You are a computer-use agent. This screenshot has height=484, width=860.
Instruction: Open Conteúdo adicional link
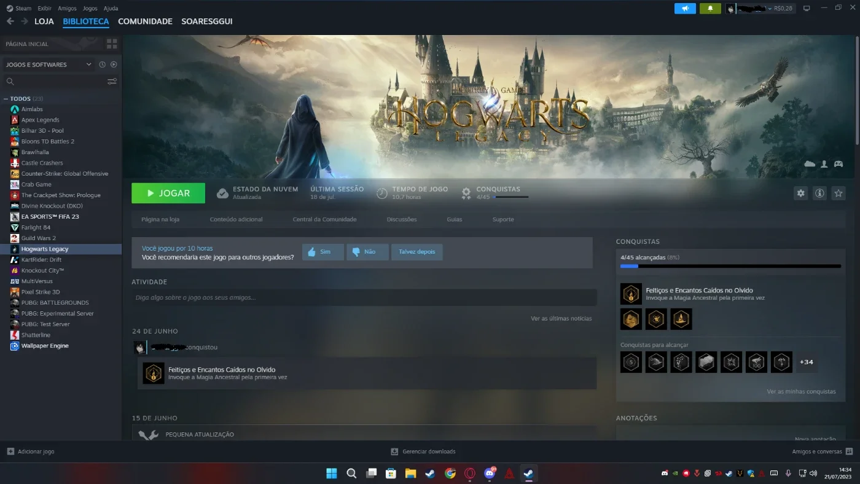point(237,219)
